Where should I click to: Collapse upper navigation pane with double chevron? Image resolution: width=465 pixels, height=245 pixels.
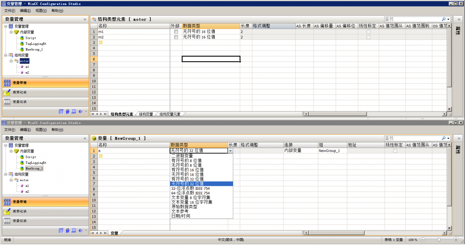pyautogui.click(x=85, y=19)
